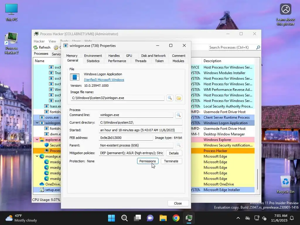Click the OneDrive cloud icon in process list
Viewport: 300px width, 225px height.
point(42,184)
